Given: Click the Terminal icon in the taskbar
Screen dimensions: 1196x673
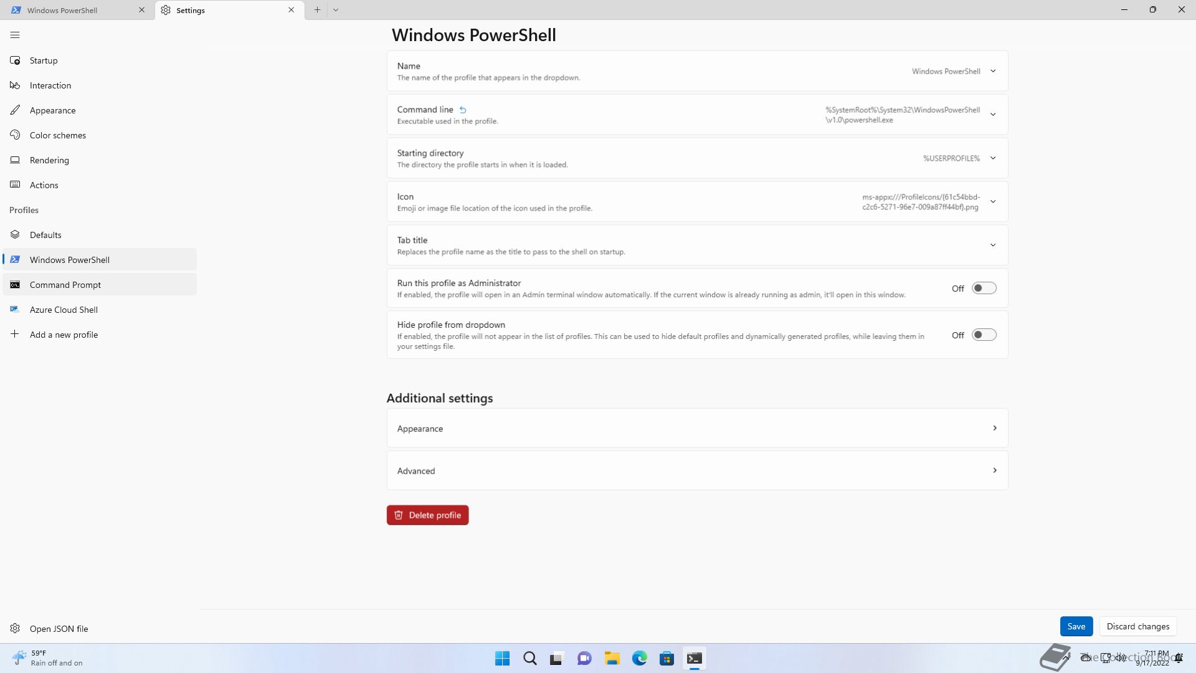Looking at the screenshot, I should coord(695,658).
